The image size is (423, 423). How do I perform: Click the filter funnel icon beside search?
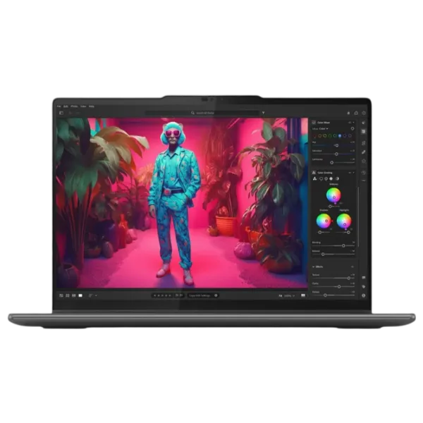[x=263, y=113]
